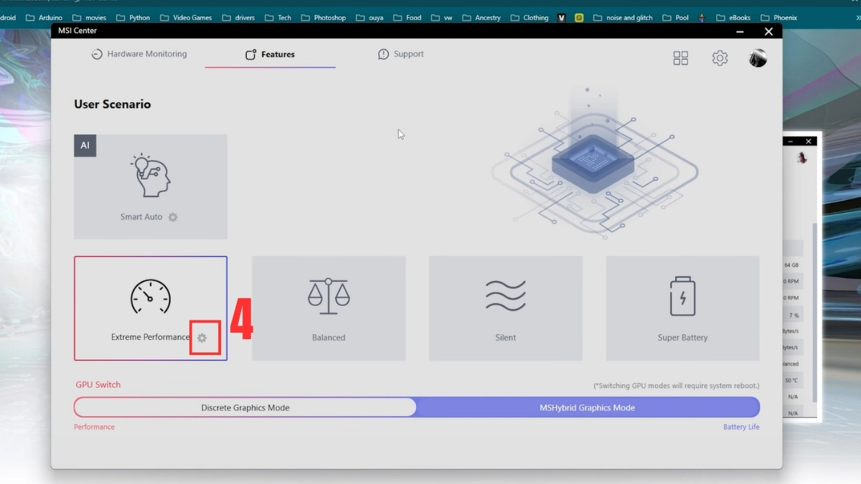
Task: Click the avatar icon in background window
Action: 802,158
